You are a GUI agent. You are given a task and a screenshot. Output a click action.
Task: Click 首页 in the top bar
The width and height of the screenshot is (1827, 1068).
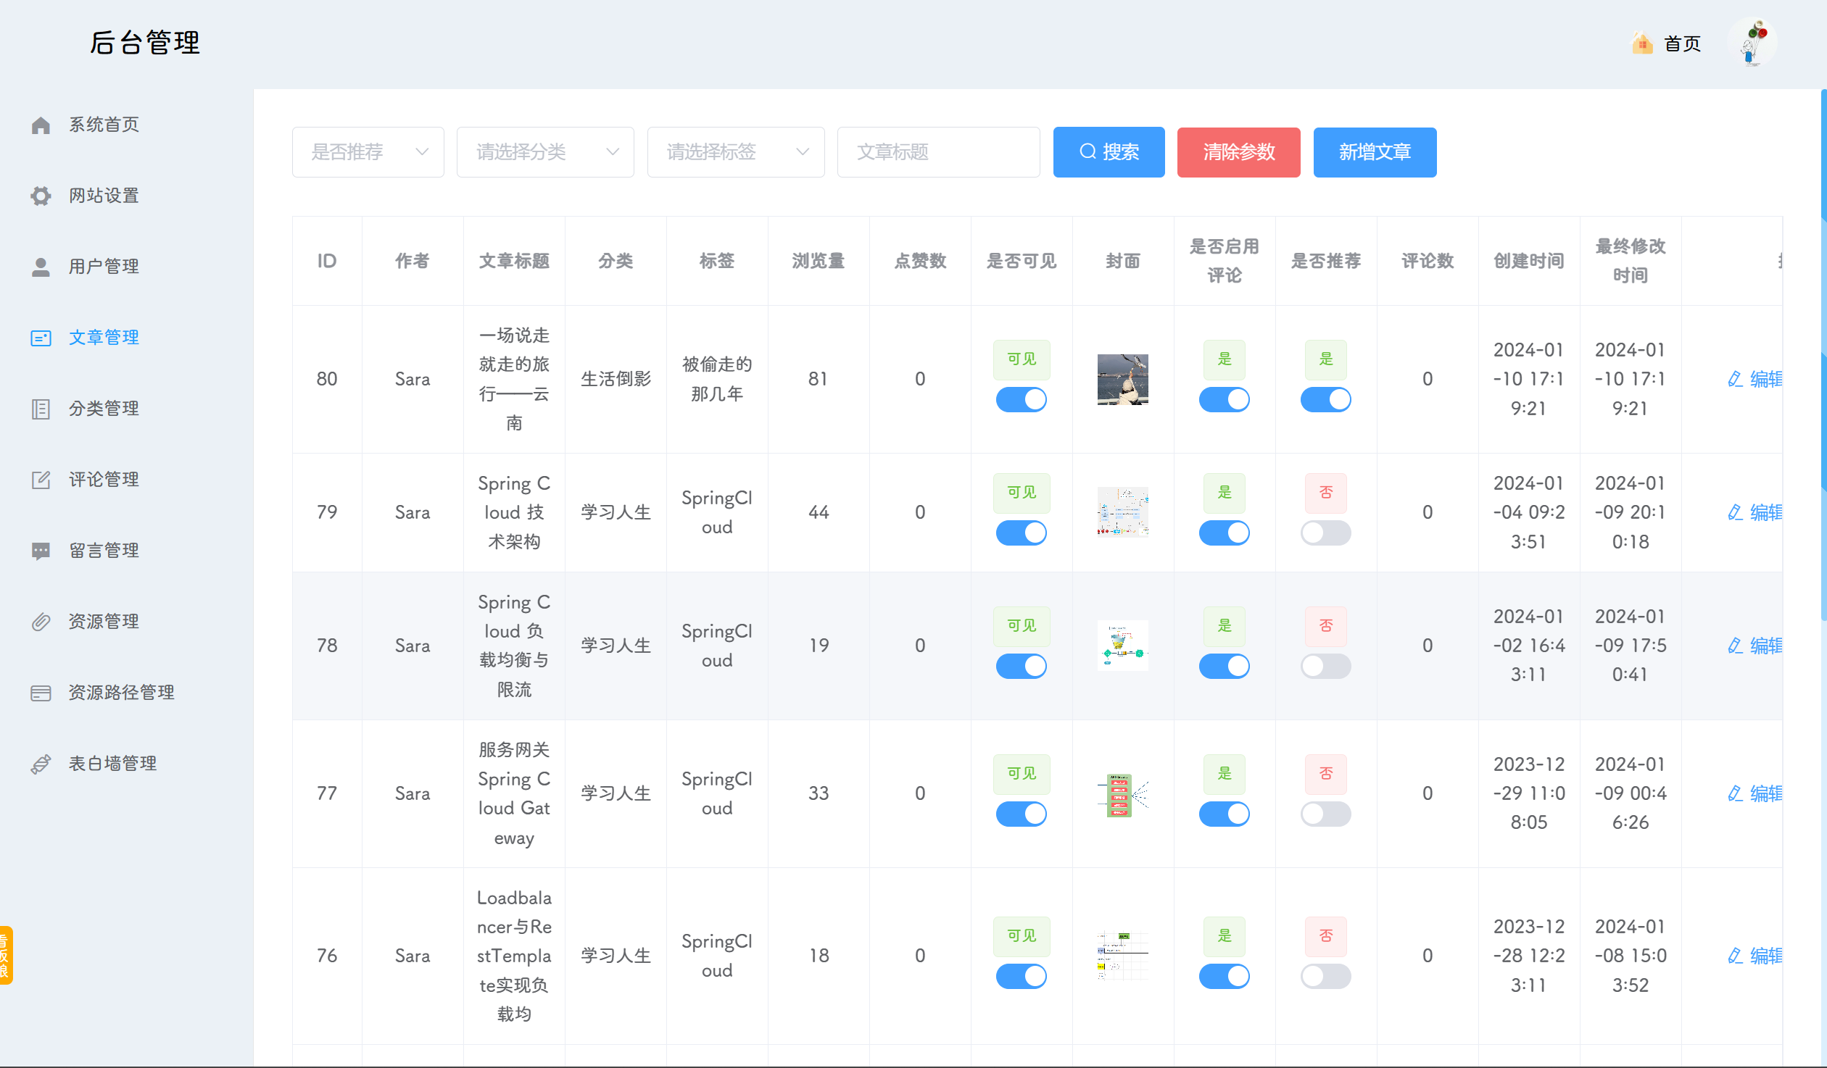click(1683, 43)
